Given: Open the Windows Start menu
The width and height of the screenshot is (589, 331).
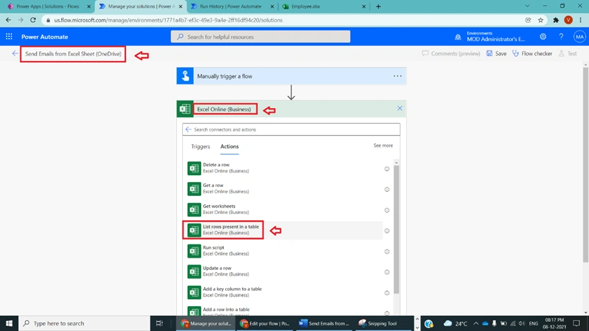Looking at the screenshot, I should 9,323.
